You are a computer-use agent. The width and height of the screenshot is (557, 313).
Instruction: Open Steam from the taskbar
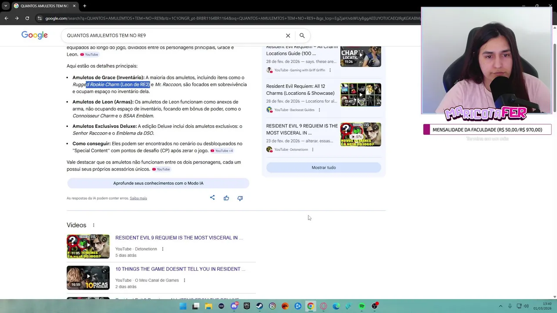(x=259, y=306)
